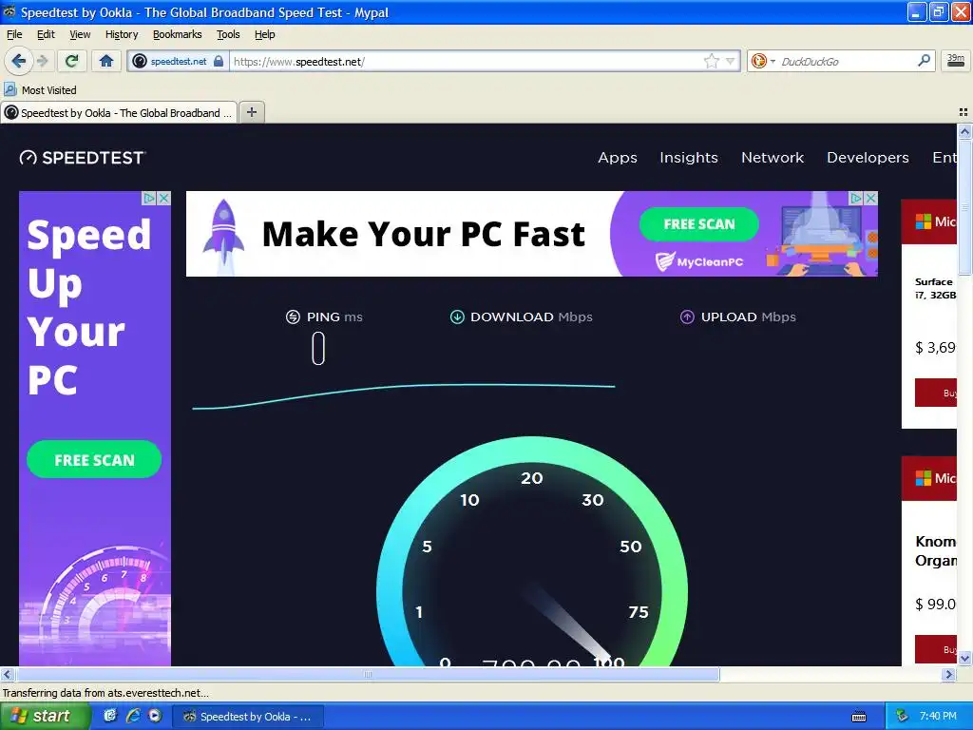Click the 7:40 PM system clock
Viewport: 973px width, 730px height.
click(938, 717)
